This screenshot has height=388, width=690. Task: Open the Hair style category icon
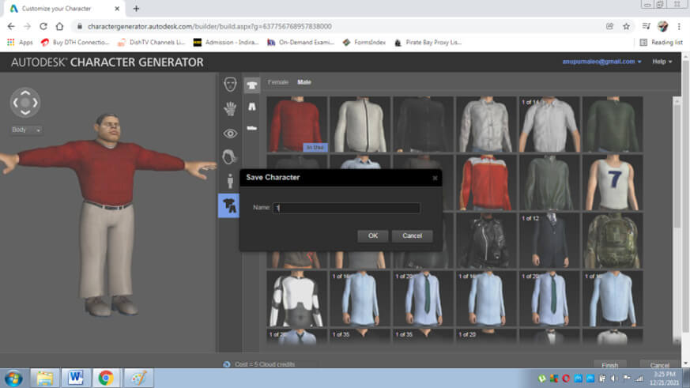[230, 156]
